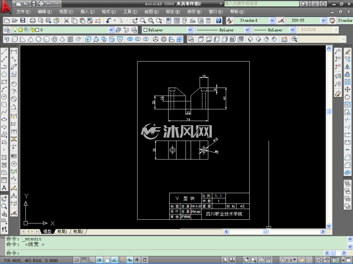The height and width of the screenshot is (264, 353).
Task: Click the Cut scissors icon
Action: click(x=66, y=21)
